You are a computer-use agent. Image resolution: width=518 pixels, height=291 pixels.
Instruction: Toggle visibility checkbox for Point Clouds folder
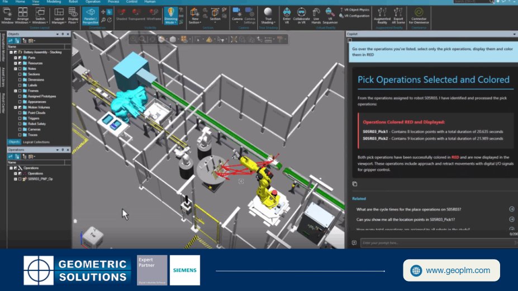click(x=20, y=113)
